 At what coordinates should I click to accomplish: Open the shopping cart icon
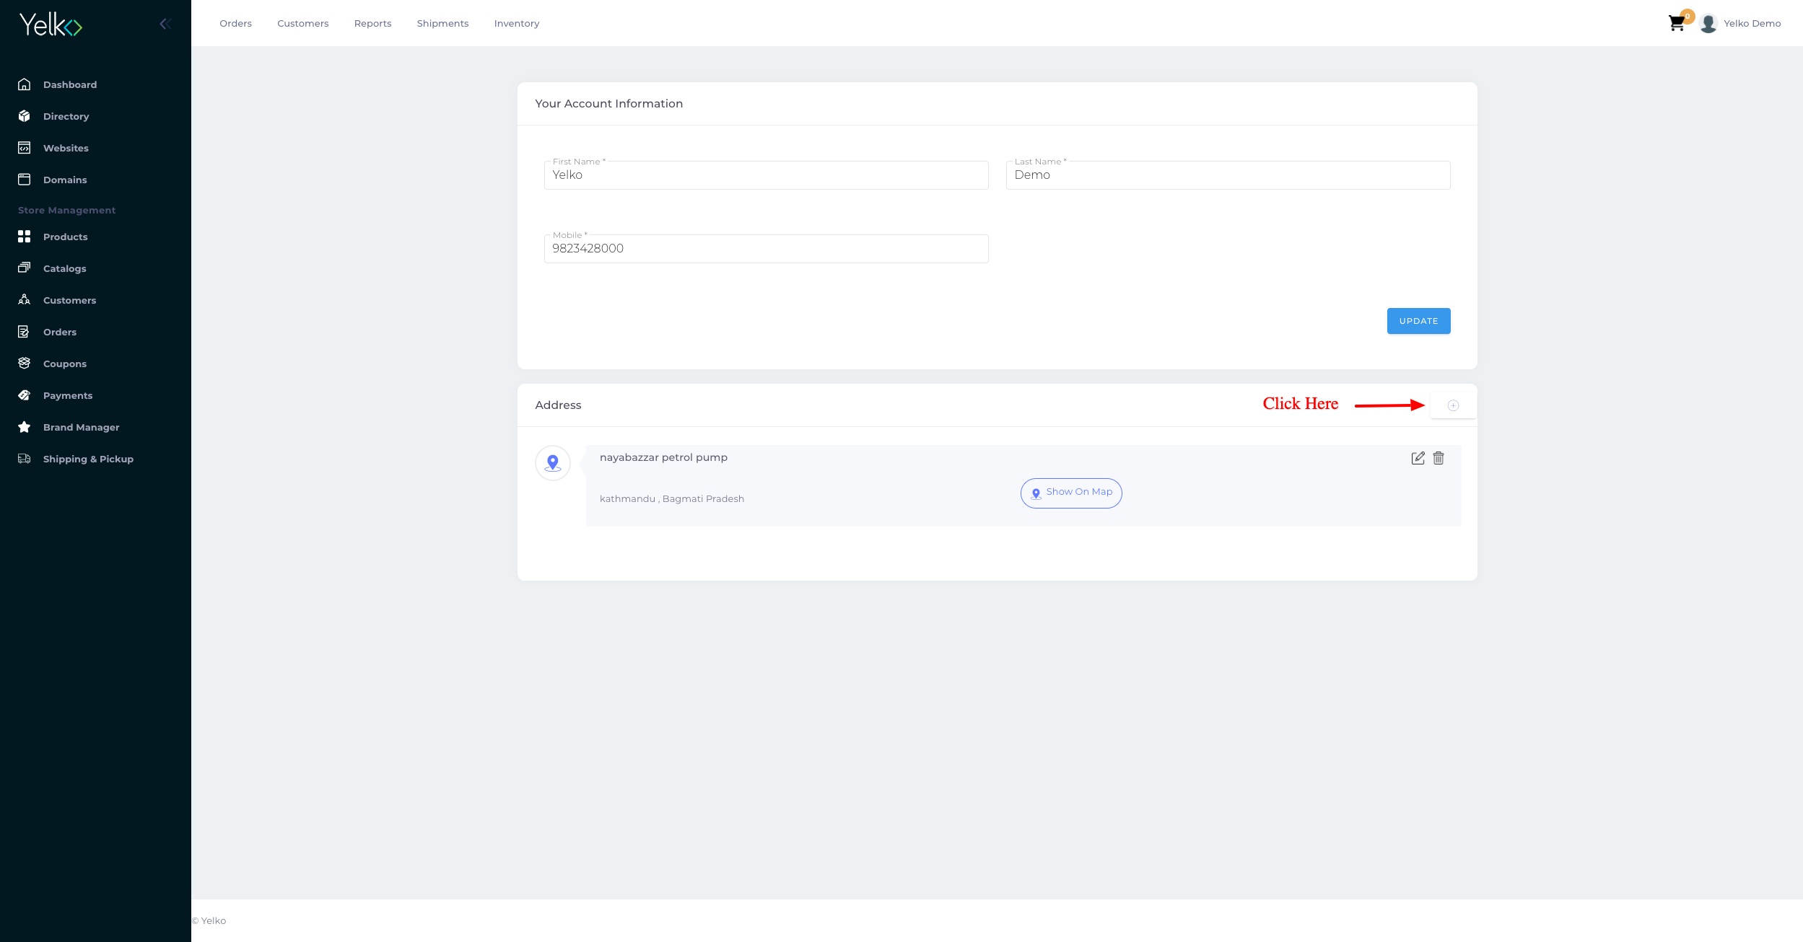pos(1677,24)
